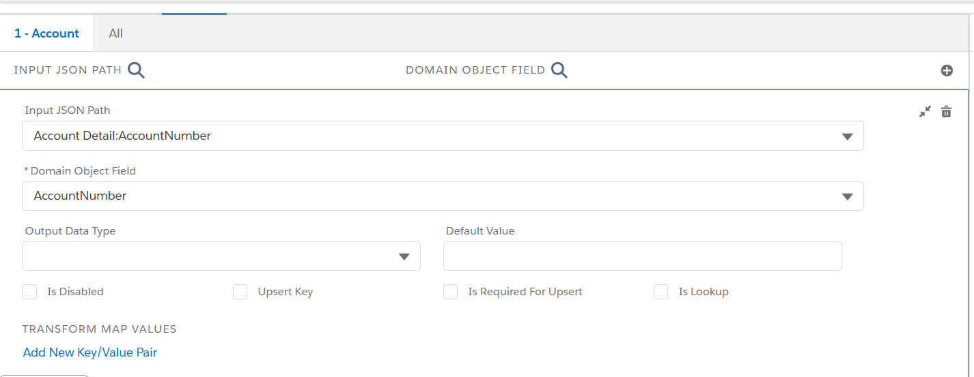Click the AccountNumber value in Domain Object Field

81,196
